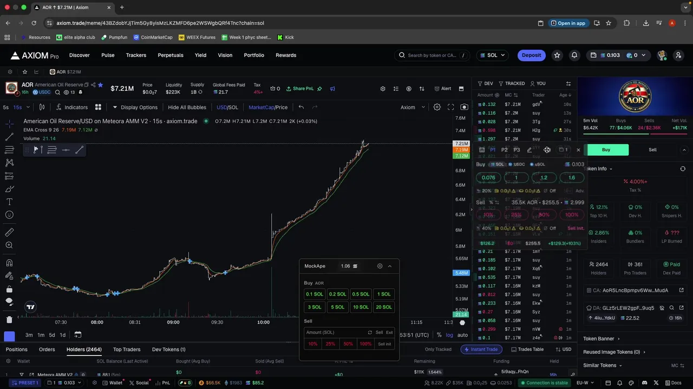Toggle MarketCap/Price axis mode
Screen dimensions: 693x389
268,107
